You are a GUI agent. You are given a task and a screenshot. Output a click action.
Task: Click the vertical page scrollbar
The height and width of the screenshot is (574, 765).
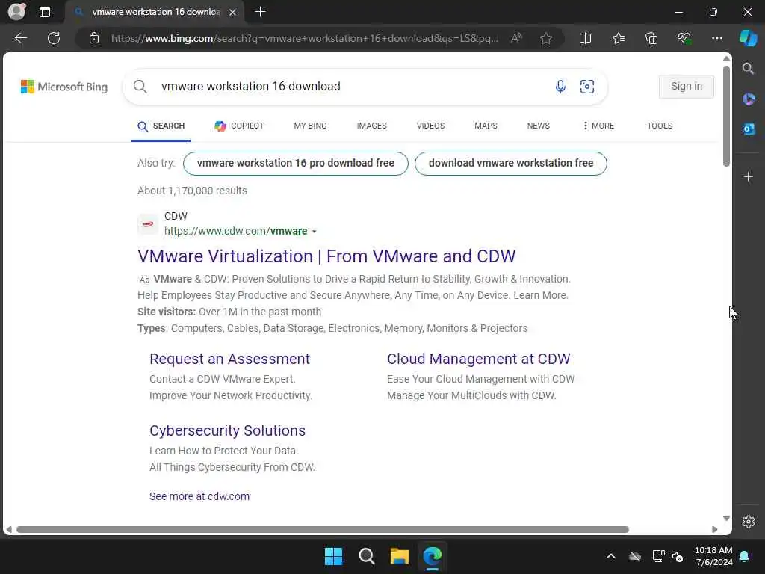click(x=726, y=116)
